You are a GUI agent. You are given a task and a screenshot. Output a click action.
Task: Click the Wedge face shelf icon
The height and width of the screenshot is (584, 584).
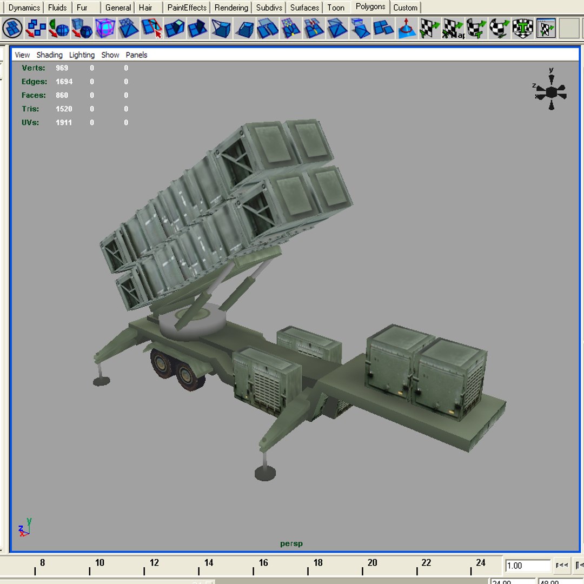(x=221, y=28)
